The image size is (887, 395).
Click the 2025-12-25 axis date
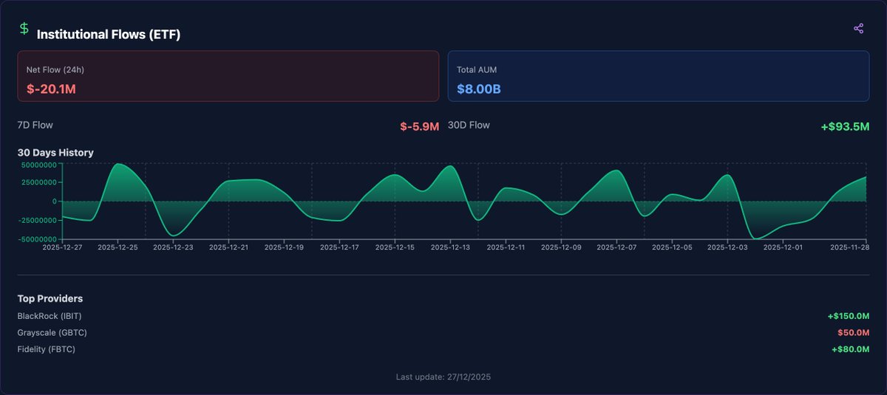click(118, 248)
